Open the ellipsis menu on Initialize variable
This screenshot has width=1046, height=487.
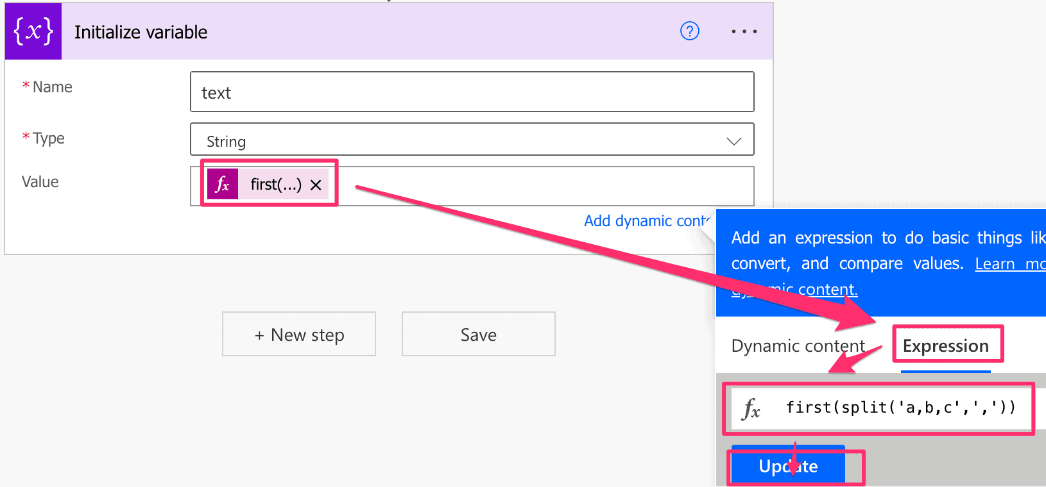tap(744, 31)
